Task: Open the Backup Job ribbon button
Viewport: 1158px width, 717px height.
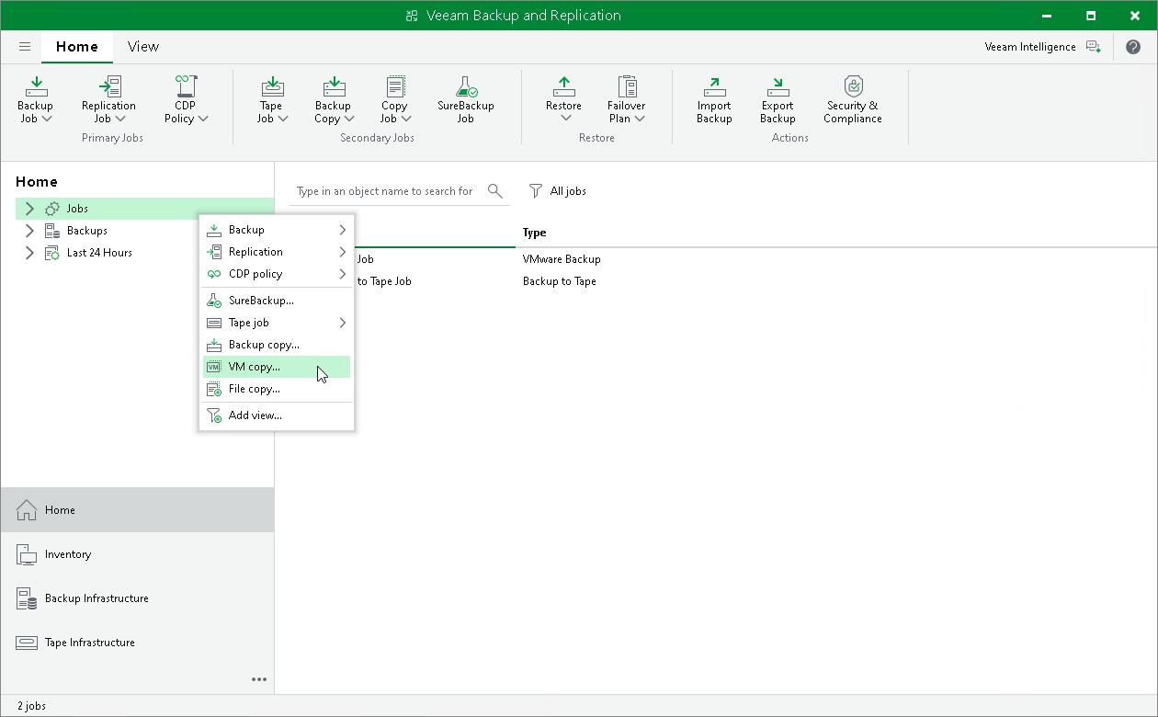Action: click(35, 99)
